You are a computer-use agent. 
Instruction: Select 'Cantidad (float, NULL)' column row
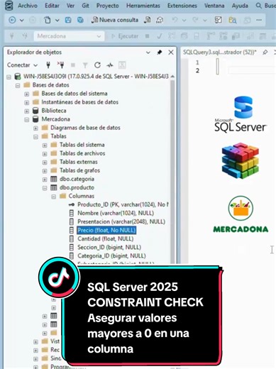pos(106,239)
